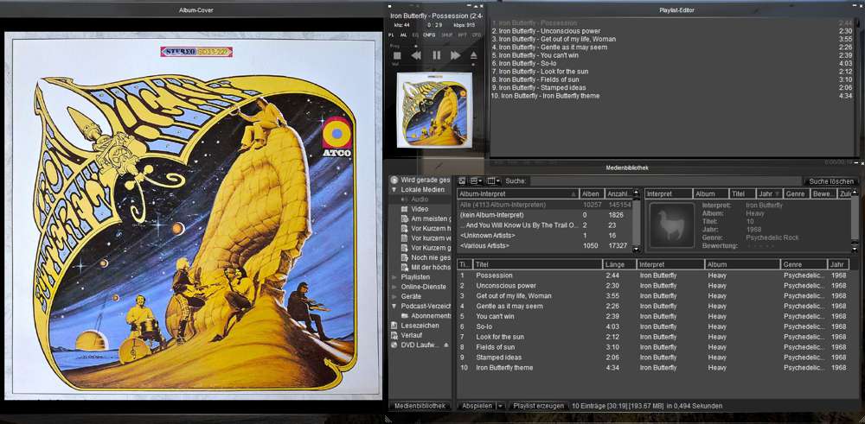Open the dropdown arrow beside Abspielen
The width and height of the screenshot is (865, 424).
tap(500, 405)
